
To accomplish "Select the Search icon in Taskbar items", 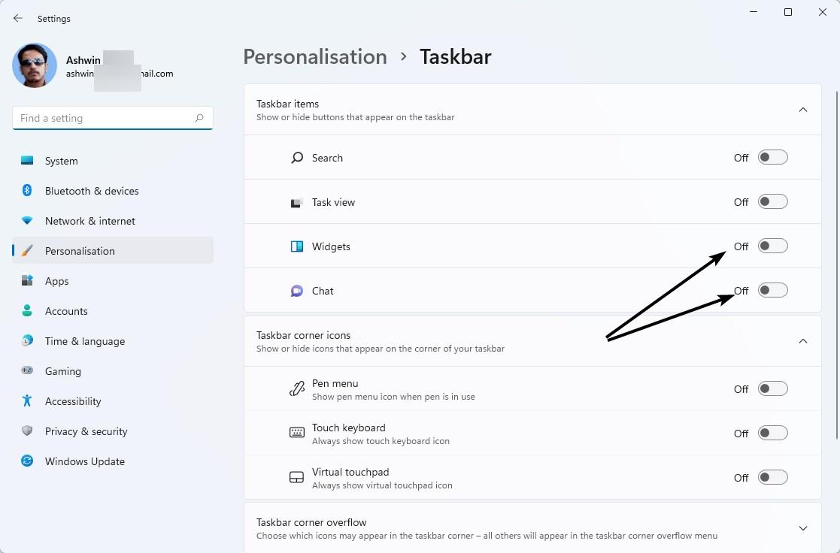I will click(x=297, y=158).
